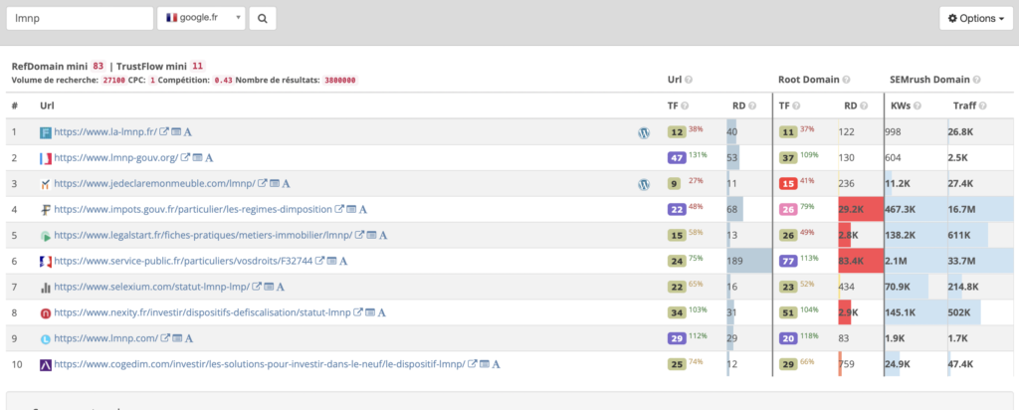
Task: Click help icon next to Url group header
Action: 689,80
